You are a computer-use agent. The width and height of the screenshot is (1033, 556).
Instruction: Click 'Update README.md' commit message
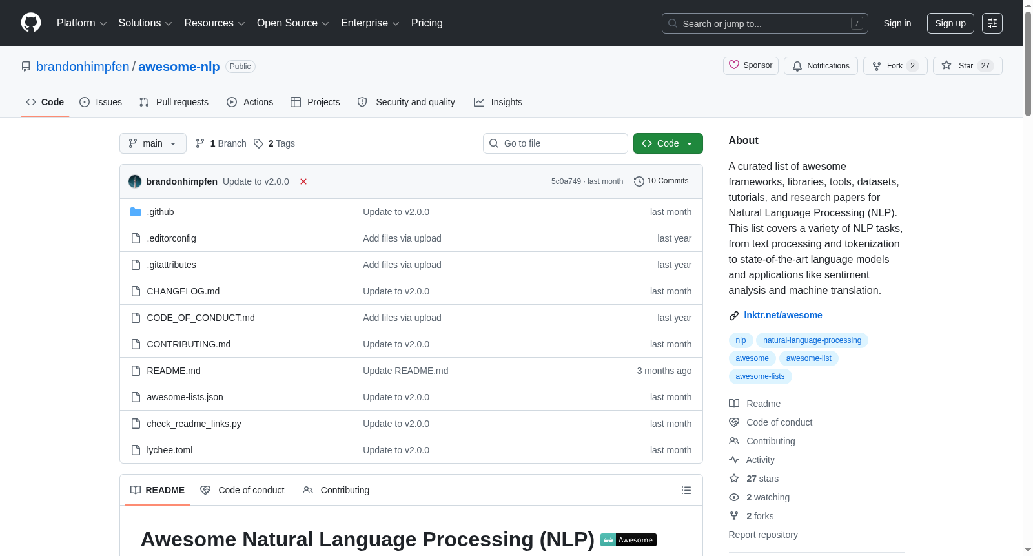[x=405, y=371]
